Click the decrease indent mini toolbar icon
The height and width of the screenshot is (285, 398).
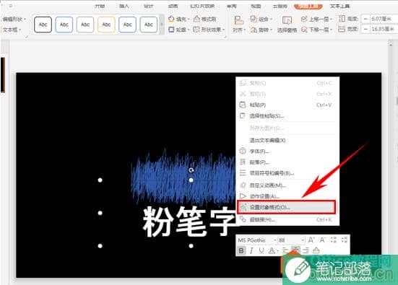coord(334,240)
